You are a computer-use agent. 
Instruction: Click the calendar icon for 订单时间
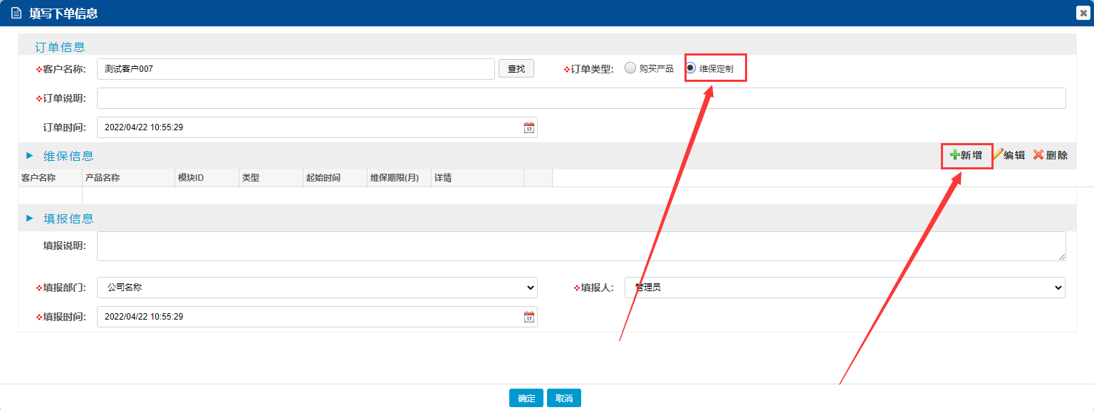click(x=528, y=128)
